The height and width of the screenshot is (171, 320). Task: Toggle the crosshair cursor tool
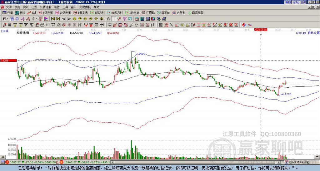(x=114, y=19)
